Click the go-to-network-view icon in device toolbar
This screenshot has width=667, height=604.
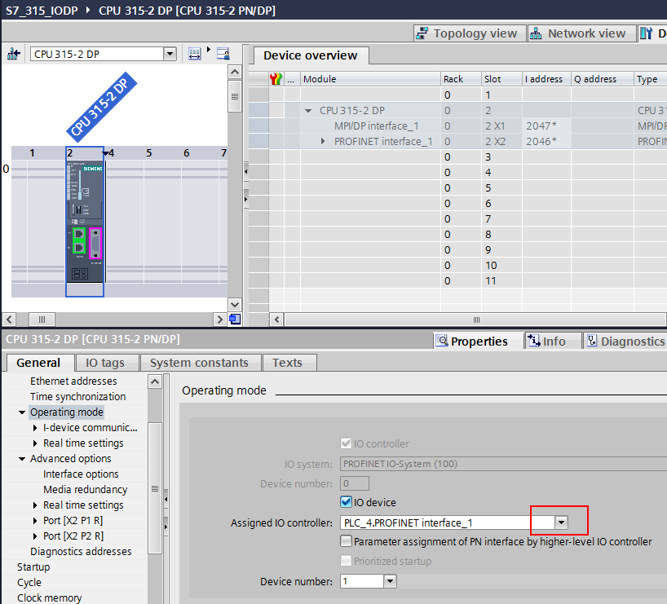coord(13,54)
